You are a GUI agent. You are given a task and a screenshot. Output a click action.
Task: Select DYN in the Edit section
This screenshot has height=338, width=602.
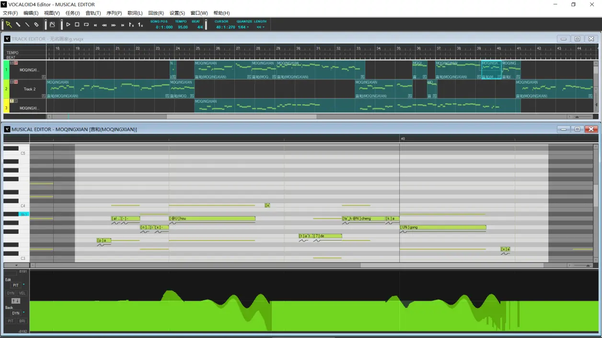[x=11, y=293]
